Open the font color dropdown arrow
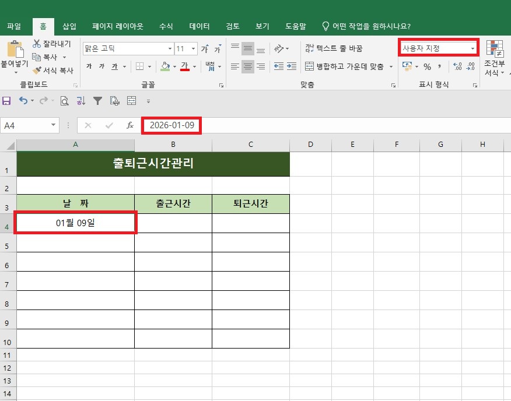The height and width of the screenshot is (401, 511). (195, 66)
